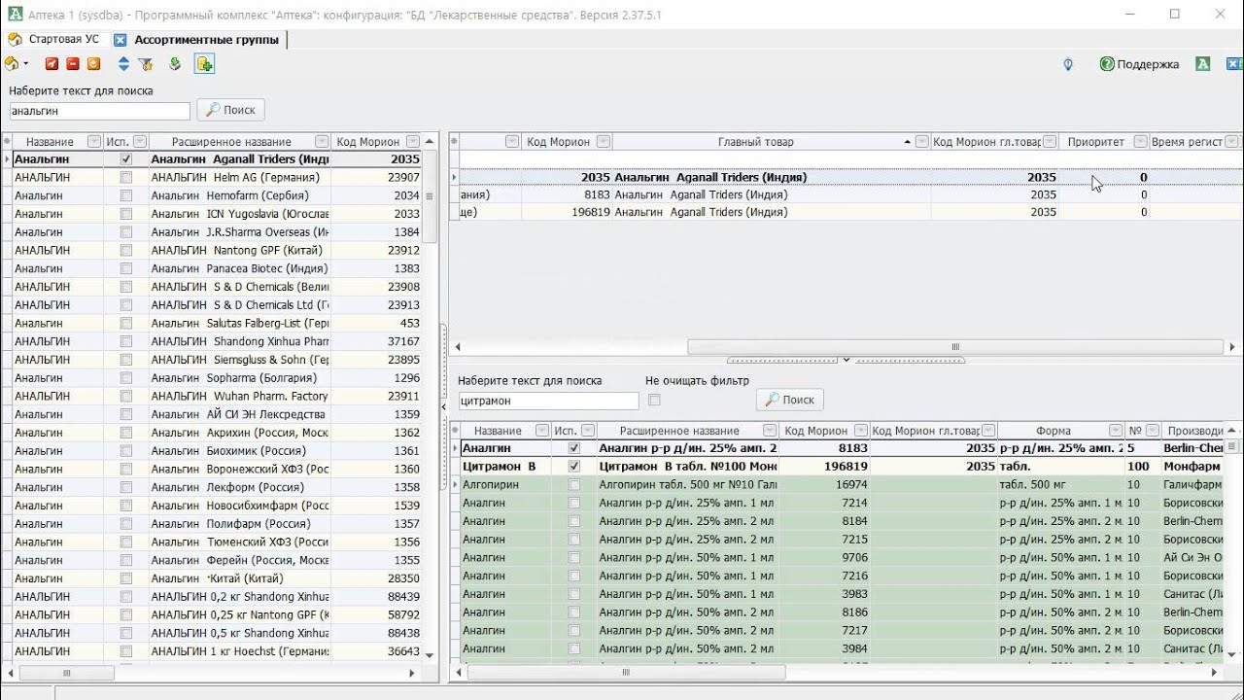
Task: Click the blue location pin icon
Action: coord(1068,64)
